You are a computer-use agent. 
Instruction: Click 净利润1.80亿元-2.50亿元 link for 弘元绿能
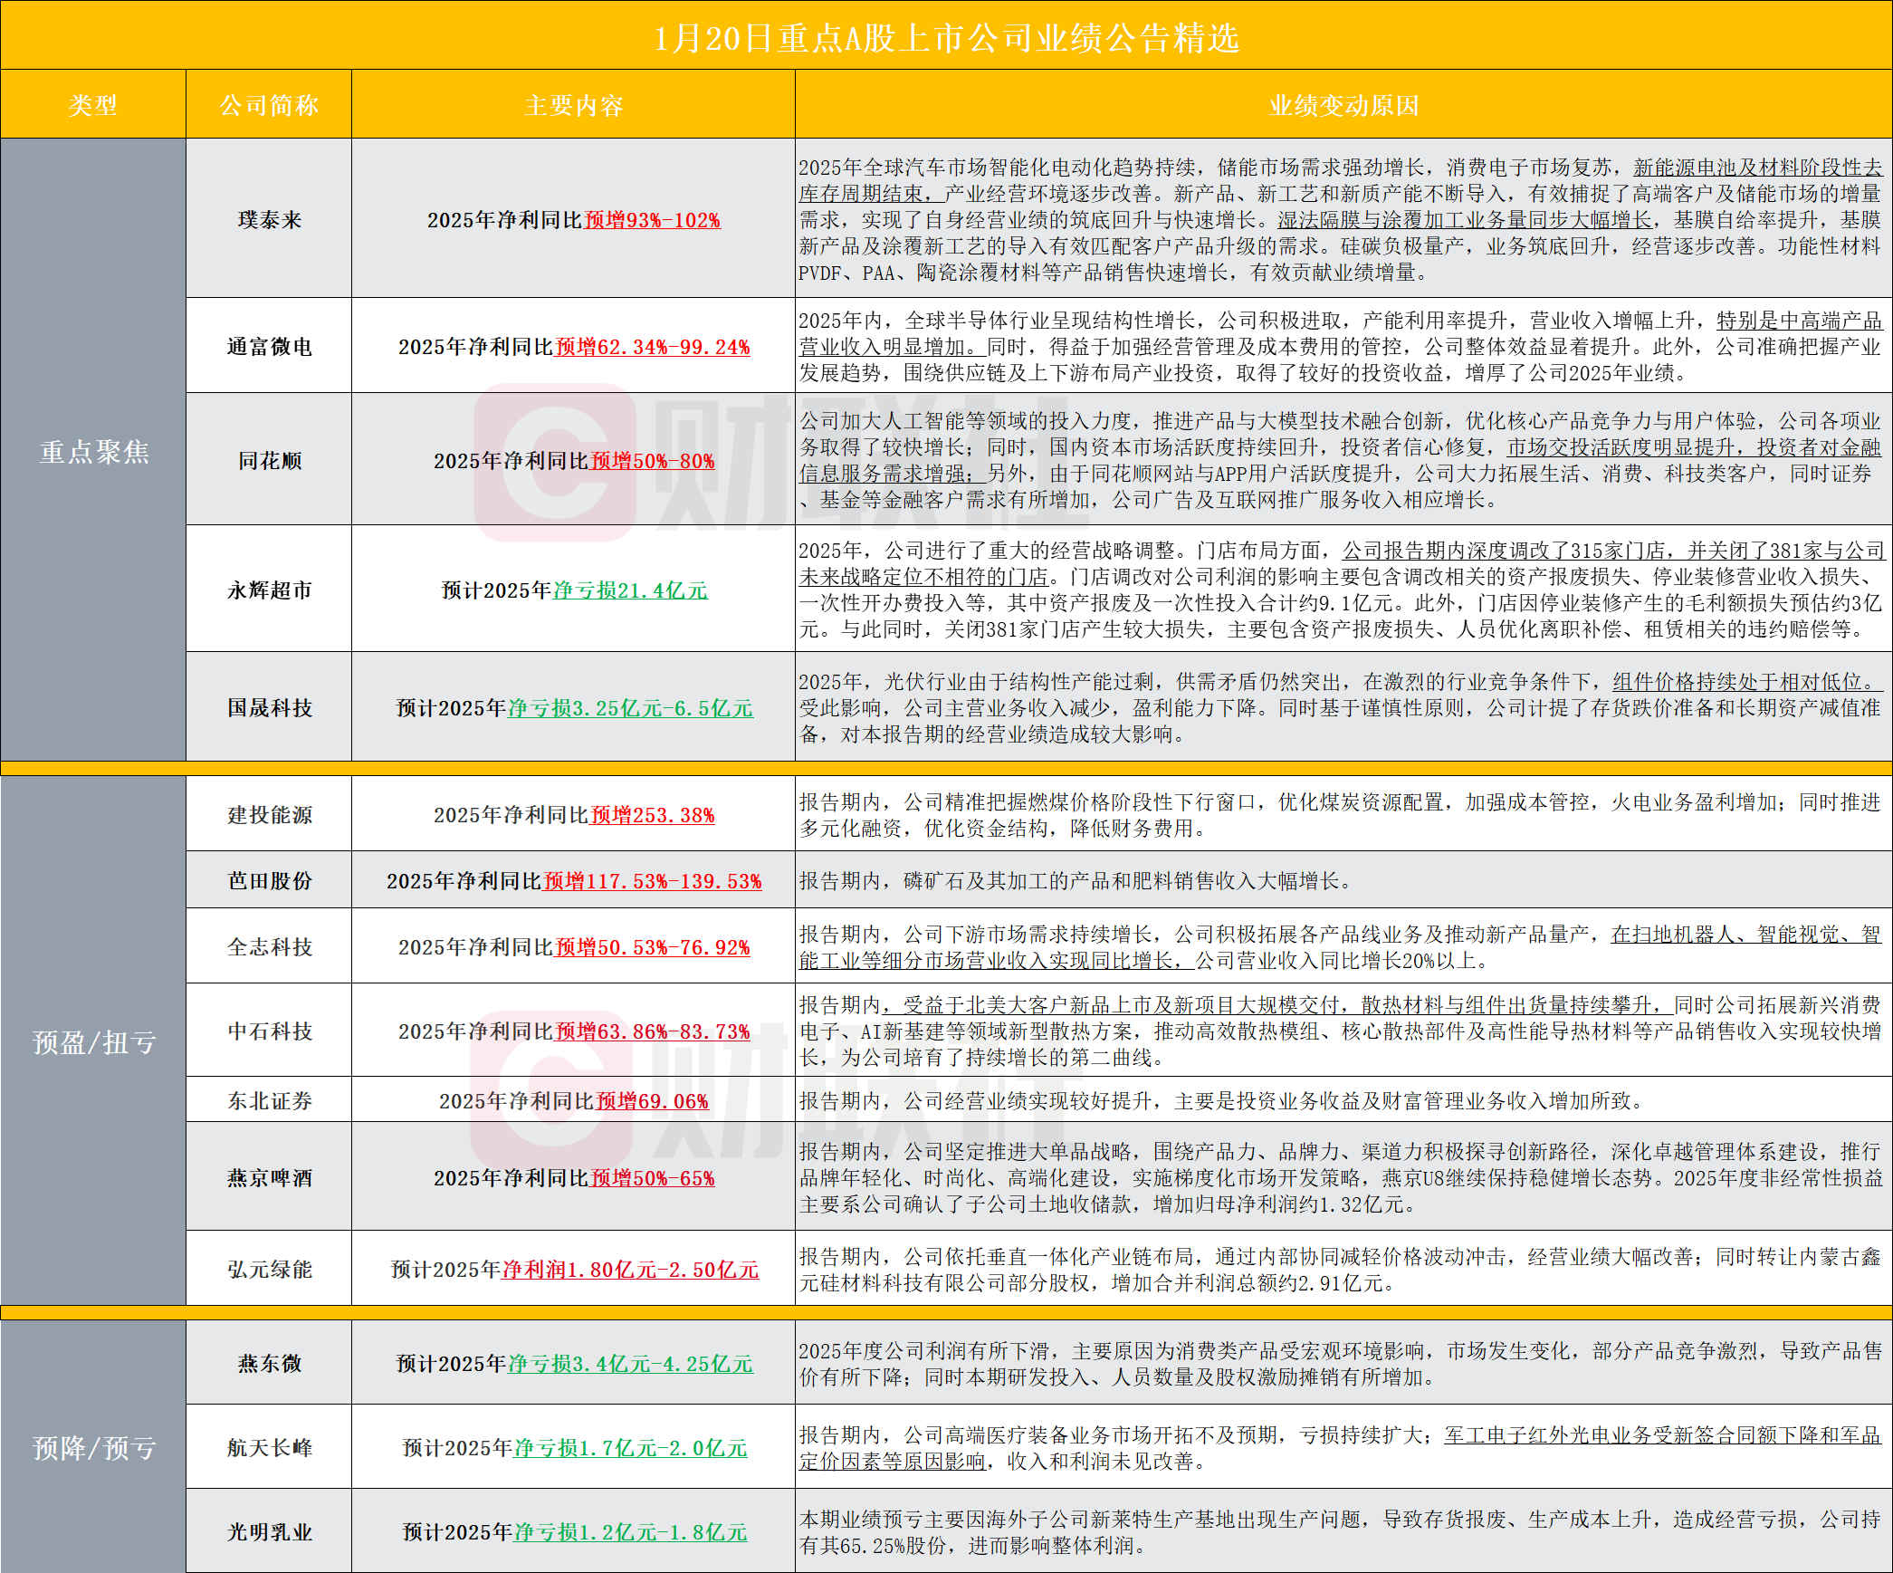(x=630, y=1270)
